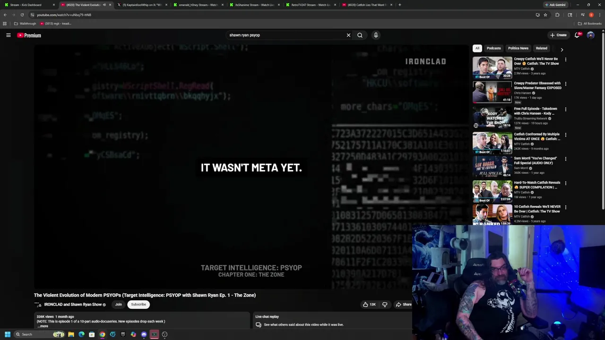Run search with magnifying glass button
Viewport: 605px width, 340px height.
360,35
